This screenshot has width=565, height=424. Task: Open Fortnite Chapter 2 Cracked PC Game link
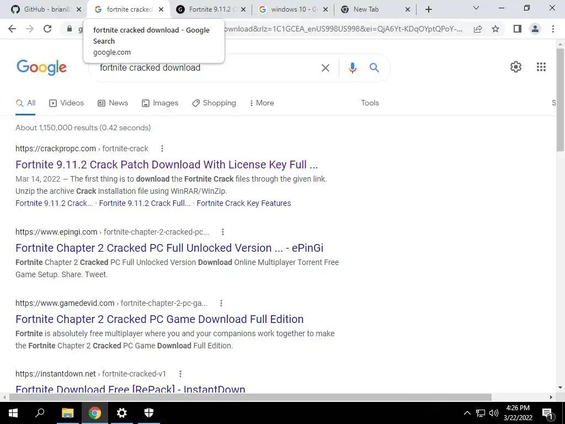tap(159, 319)
